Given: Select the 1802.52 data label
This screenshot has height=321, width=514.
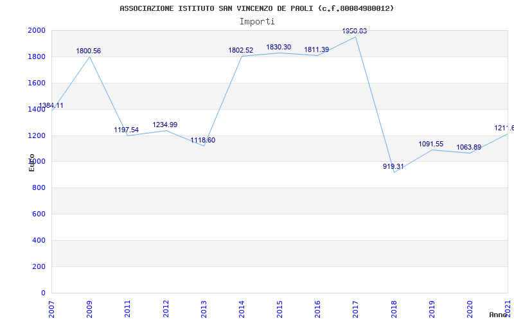Looking at the screenshot, I should (x=241, y=51).
